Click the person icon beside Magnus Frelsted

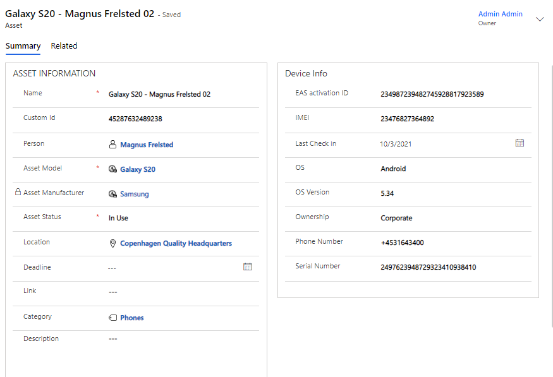113,145
